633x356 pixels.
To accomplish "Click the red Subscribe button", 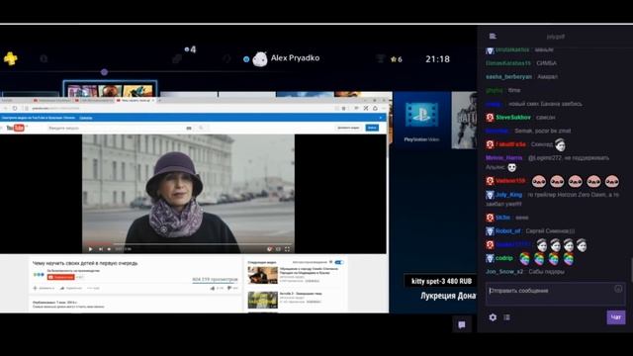I will pyautogui.click(x=61, y=277).
